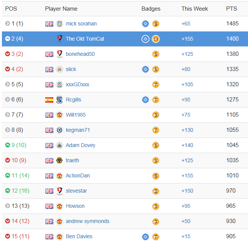Screen dimensions: 248x242
Task: Click the Wolves crest beside traeth
Action: point(59,160)
